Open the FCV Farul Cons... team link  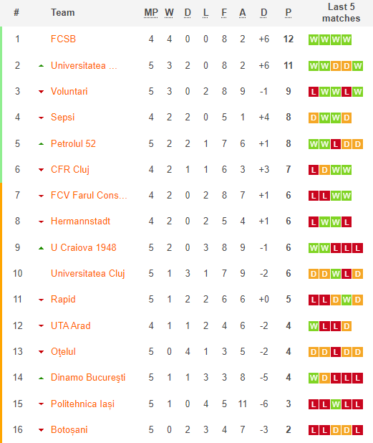coord(89,195)
